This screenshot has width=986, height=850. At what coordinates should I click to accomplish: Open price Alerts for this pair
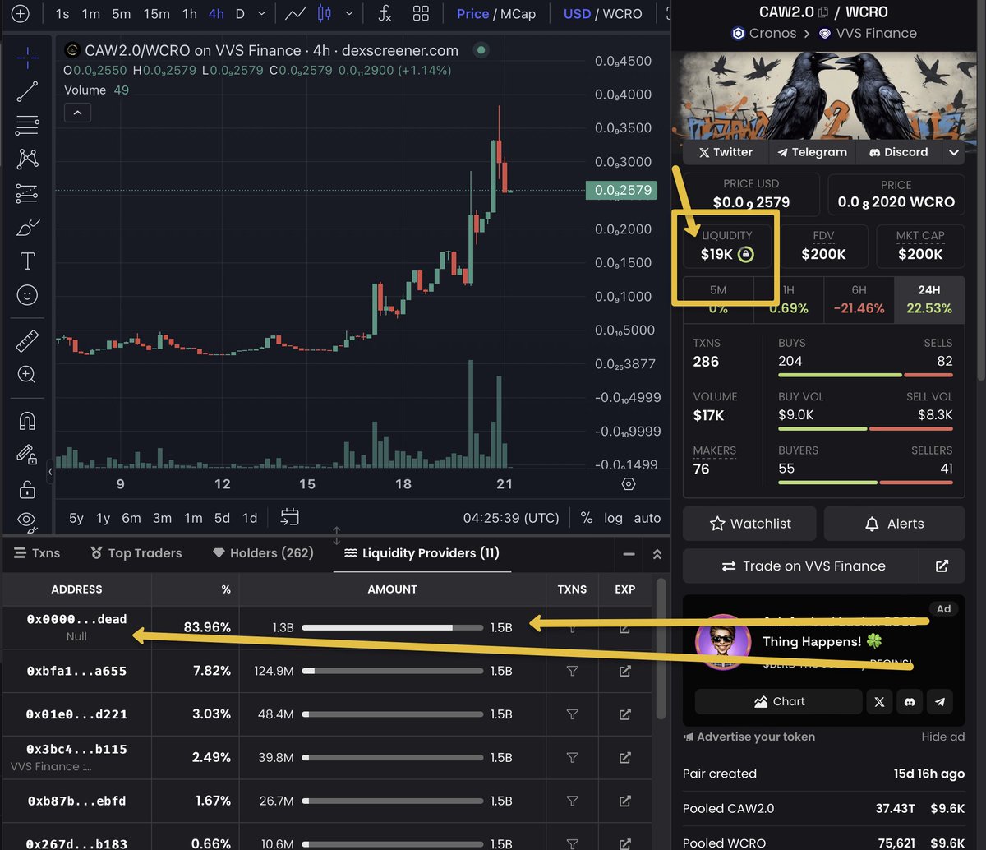894,524
